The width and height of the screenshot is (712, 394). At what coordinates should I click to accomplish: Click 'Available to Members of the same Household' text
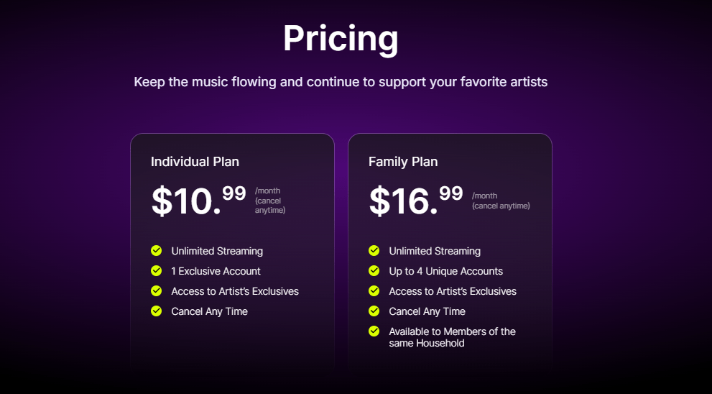(x=452, y=337)
